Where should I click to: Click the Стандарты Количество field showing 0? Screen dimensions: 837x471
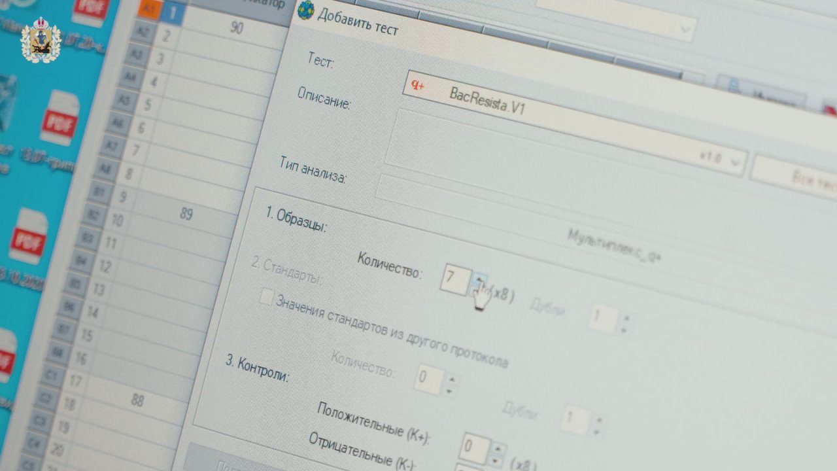click(x=430, y=379)
